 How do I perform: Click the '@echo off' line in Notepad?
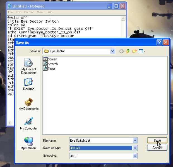coord(17,18)
